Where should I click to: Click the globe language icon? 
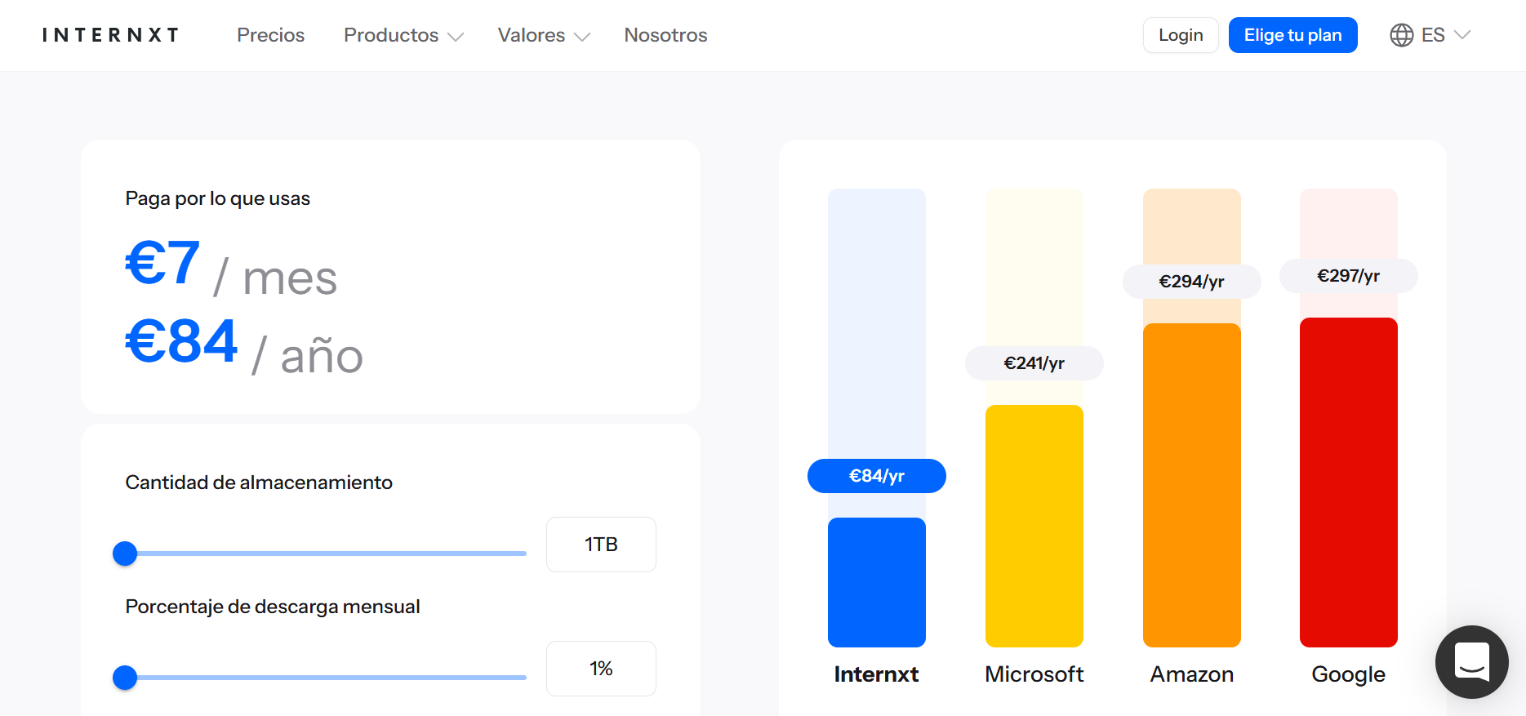point(1401,35)
